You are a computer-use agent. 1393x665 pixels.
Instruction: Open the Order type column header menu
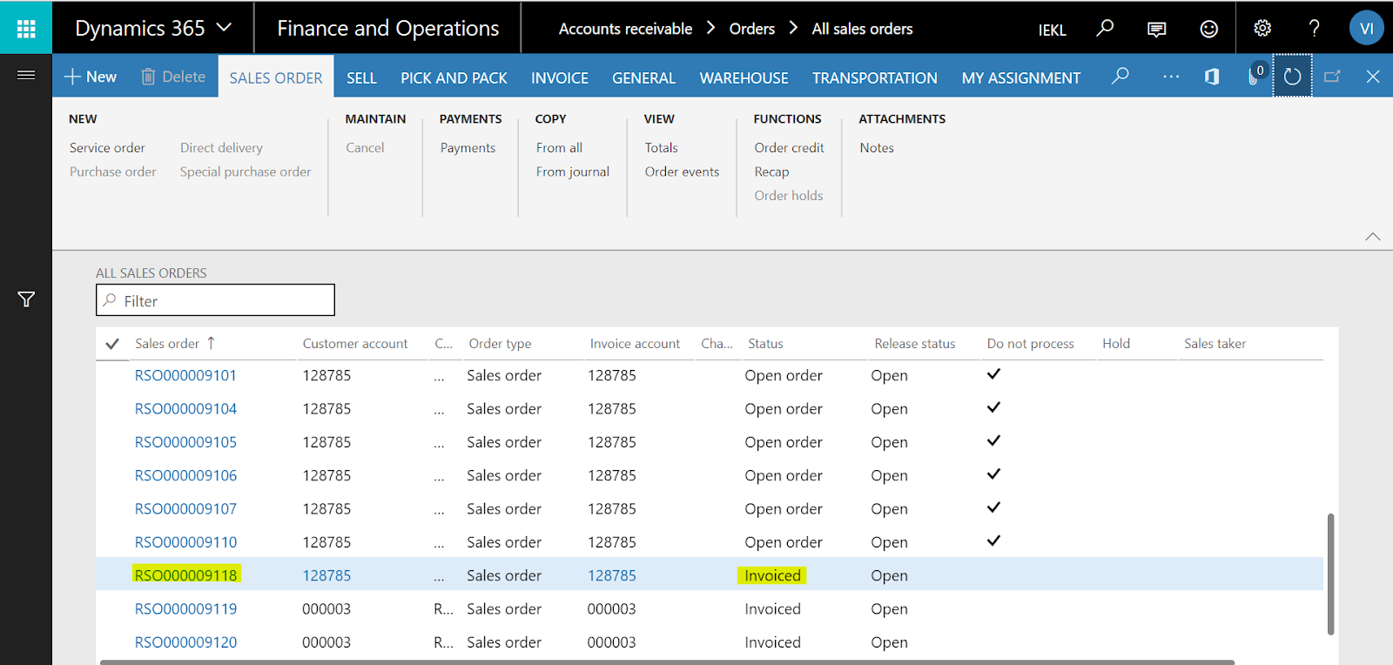pyautogui.click(x=500, y=344)
